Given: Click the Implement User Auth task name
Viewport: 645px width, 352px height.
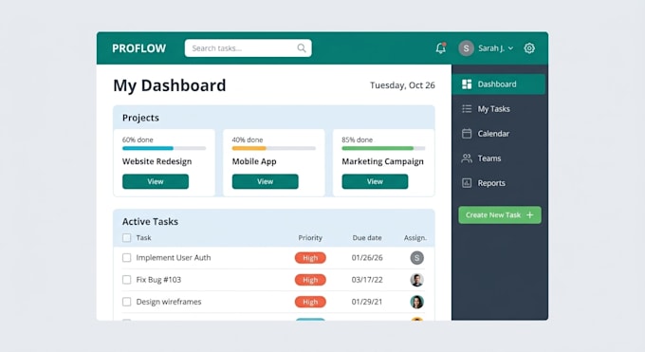Looking at the screenshot, I should 174,258.
